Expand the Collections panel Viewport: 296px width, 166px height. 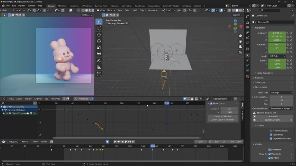pyautogui.click(x=259, y=82)
